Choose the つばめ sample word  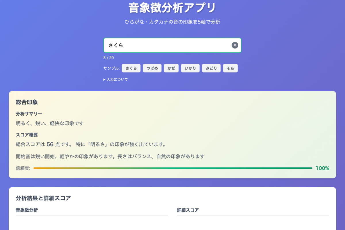pos(152,68)
